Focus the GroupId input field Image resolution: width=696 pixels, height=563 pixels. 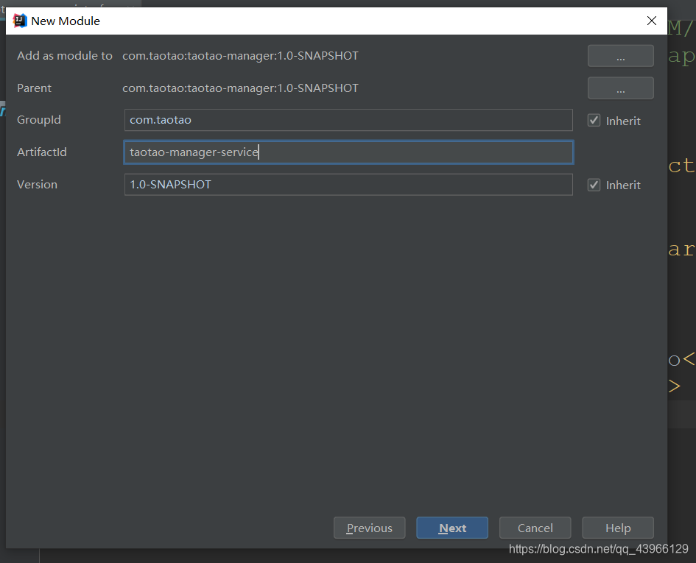coord(348,120)
